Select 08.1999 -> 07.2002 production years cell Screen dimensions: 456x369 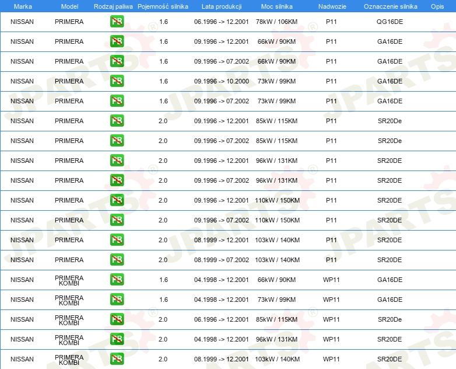tap(222, 259)
